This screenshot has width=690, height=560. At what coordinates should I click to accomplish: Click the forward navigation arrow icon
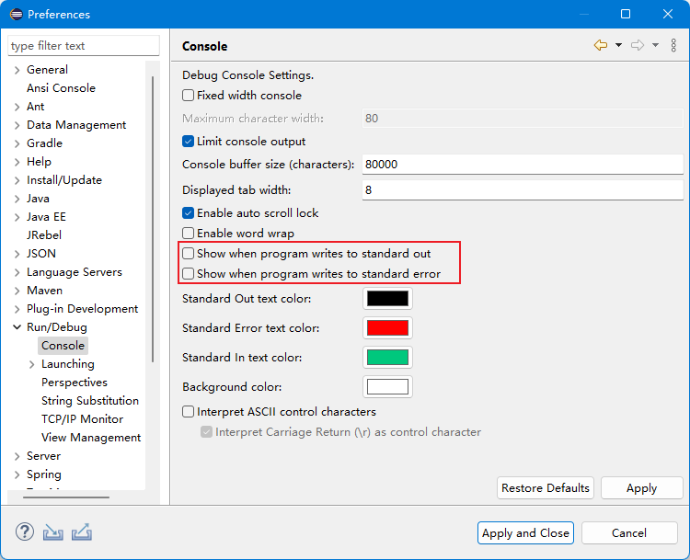tap(638, 46)
